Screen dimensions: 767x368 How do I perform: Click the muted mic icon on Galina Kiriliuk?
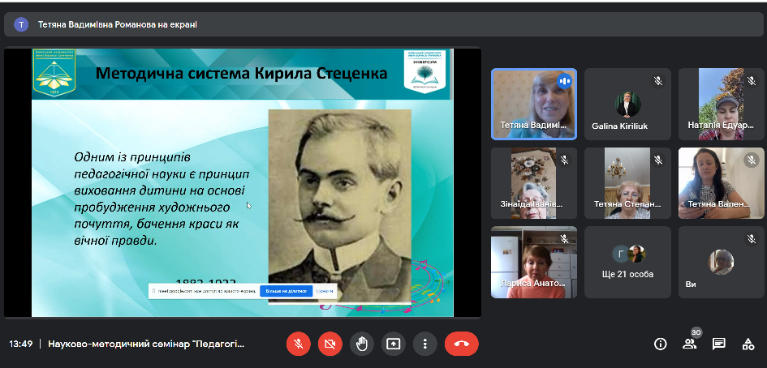click(x=658, y=80)
